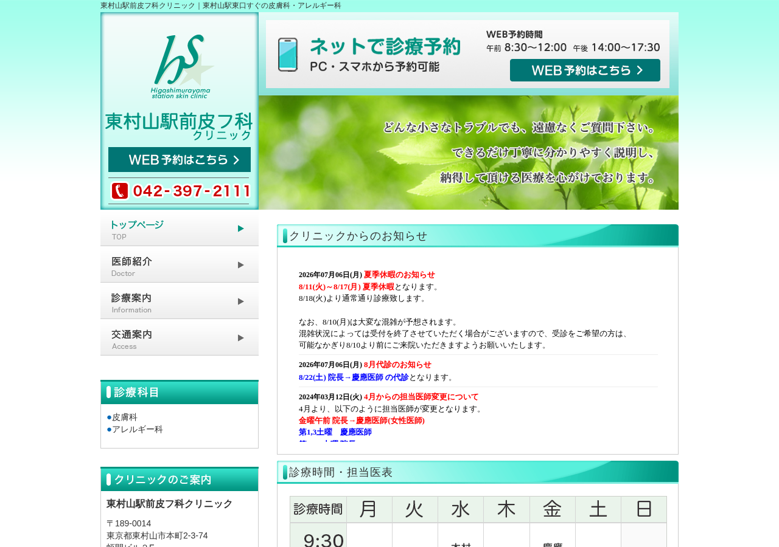Click phone number 042-397-2111

(x=191, y=191)
